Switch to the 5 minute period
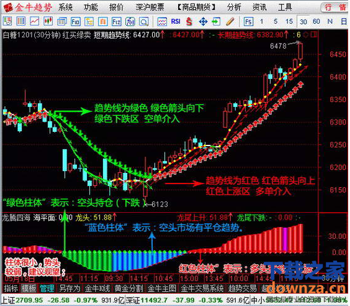The width and height of the screenshot is (350, 306). point(276,22)
